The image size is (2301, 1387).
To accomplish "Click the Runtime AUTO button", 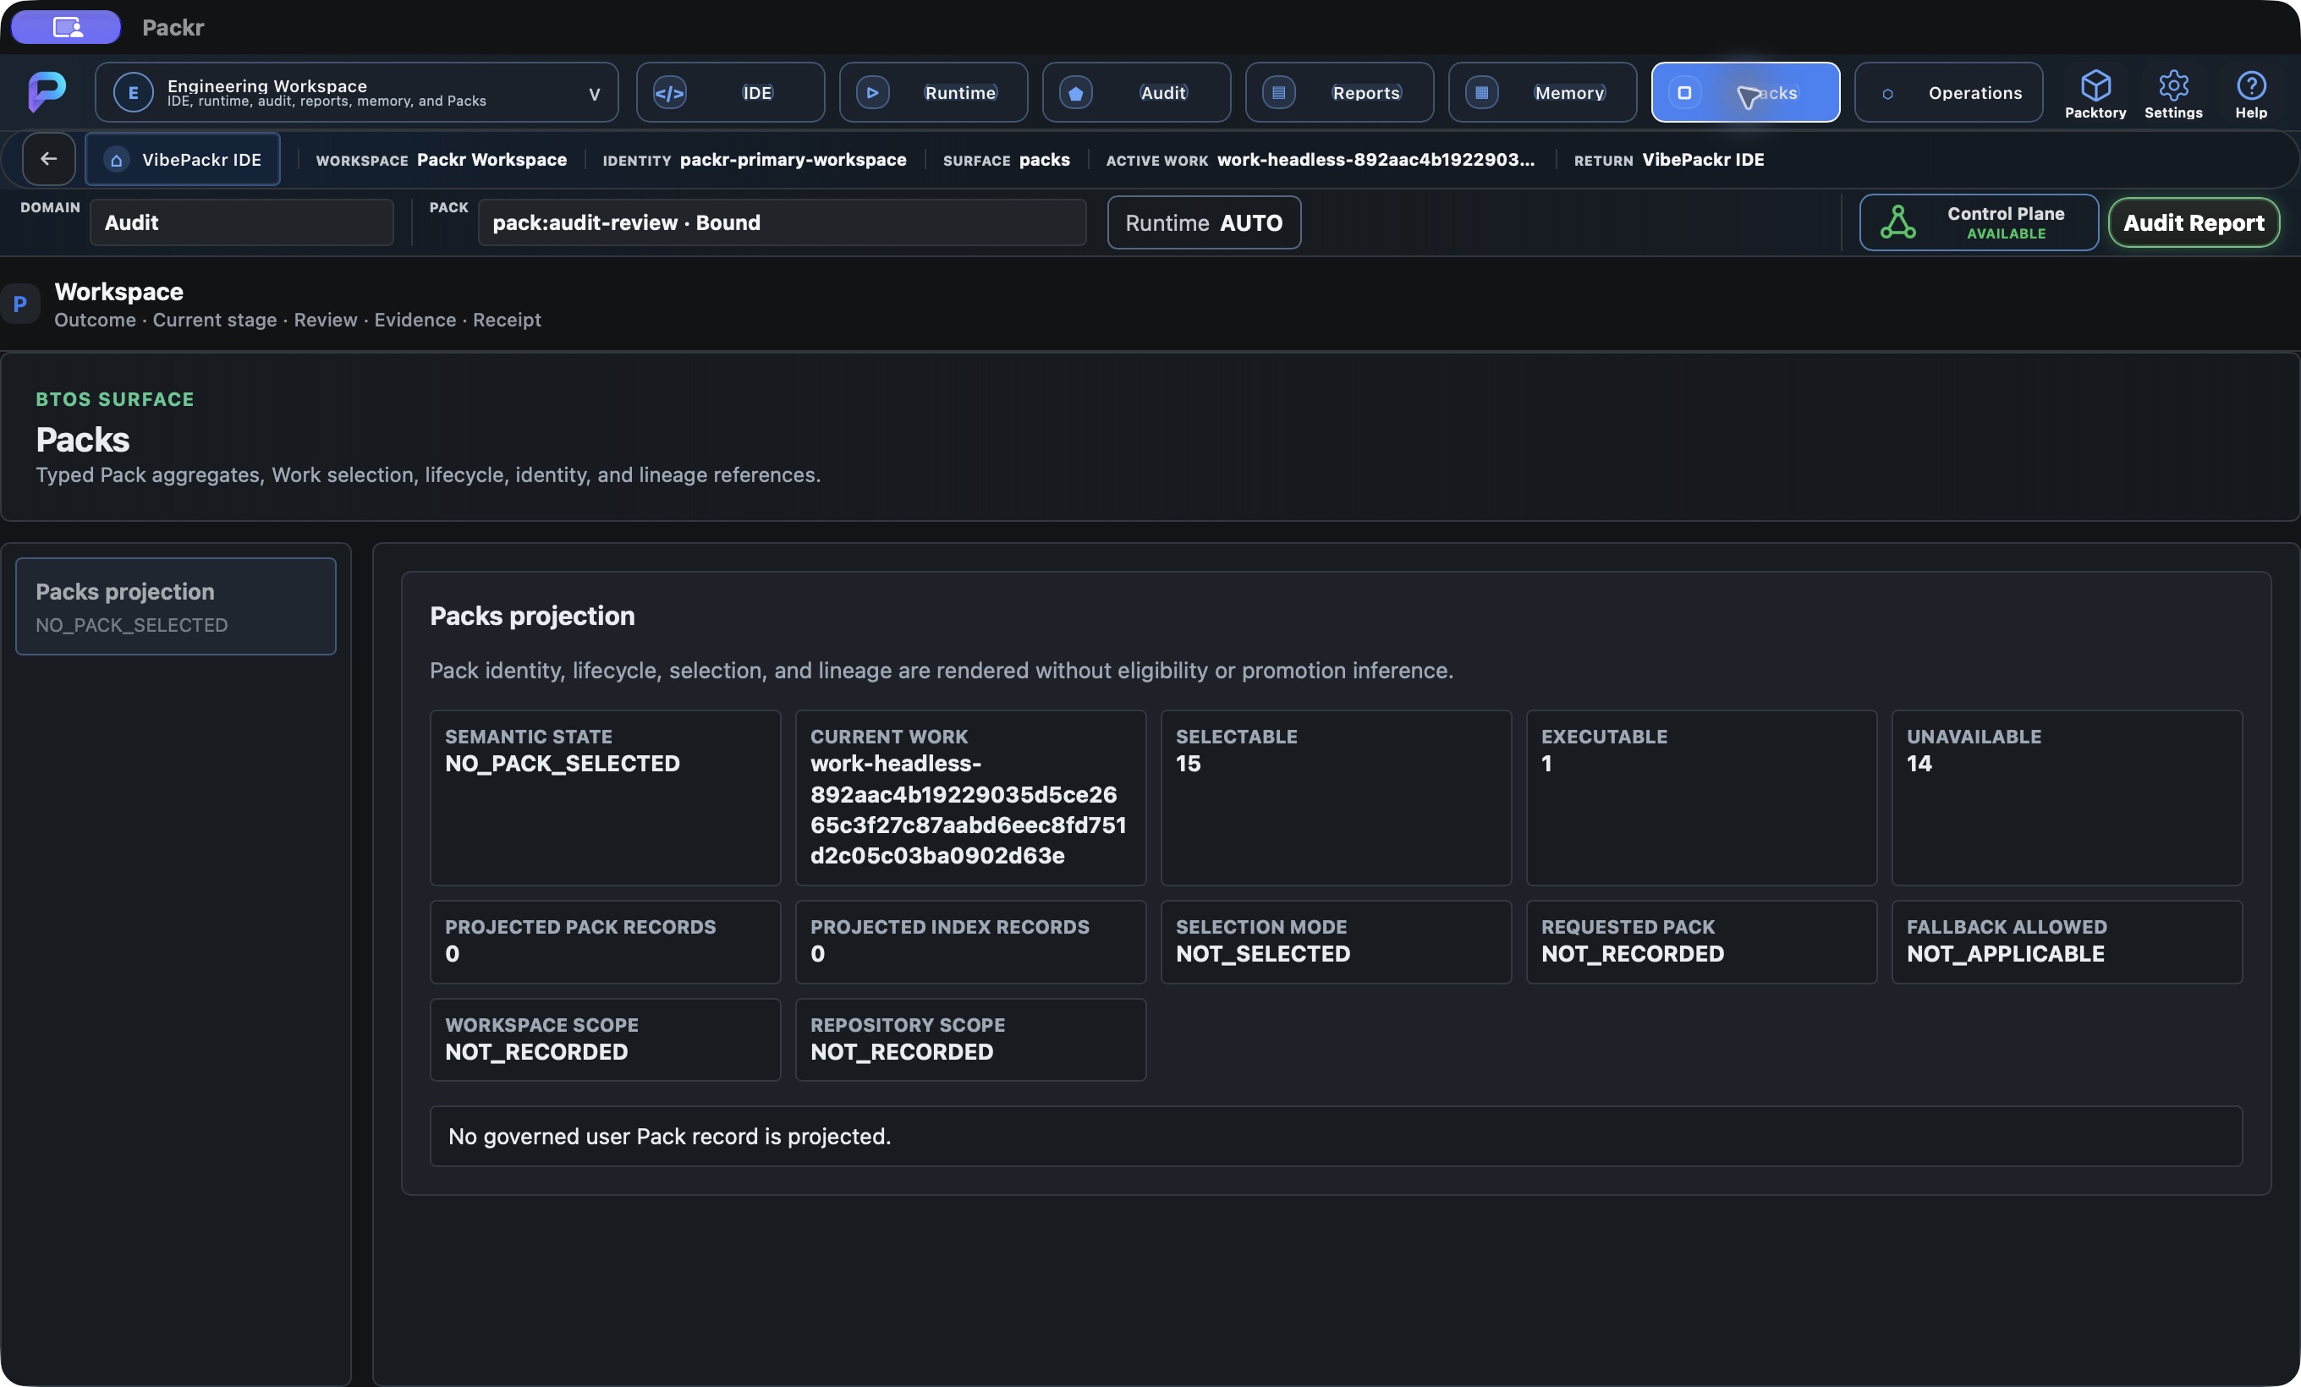I will (1204, 222).
